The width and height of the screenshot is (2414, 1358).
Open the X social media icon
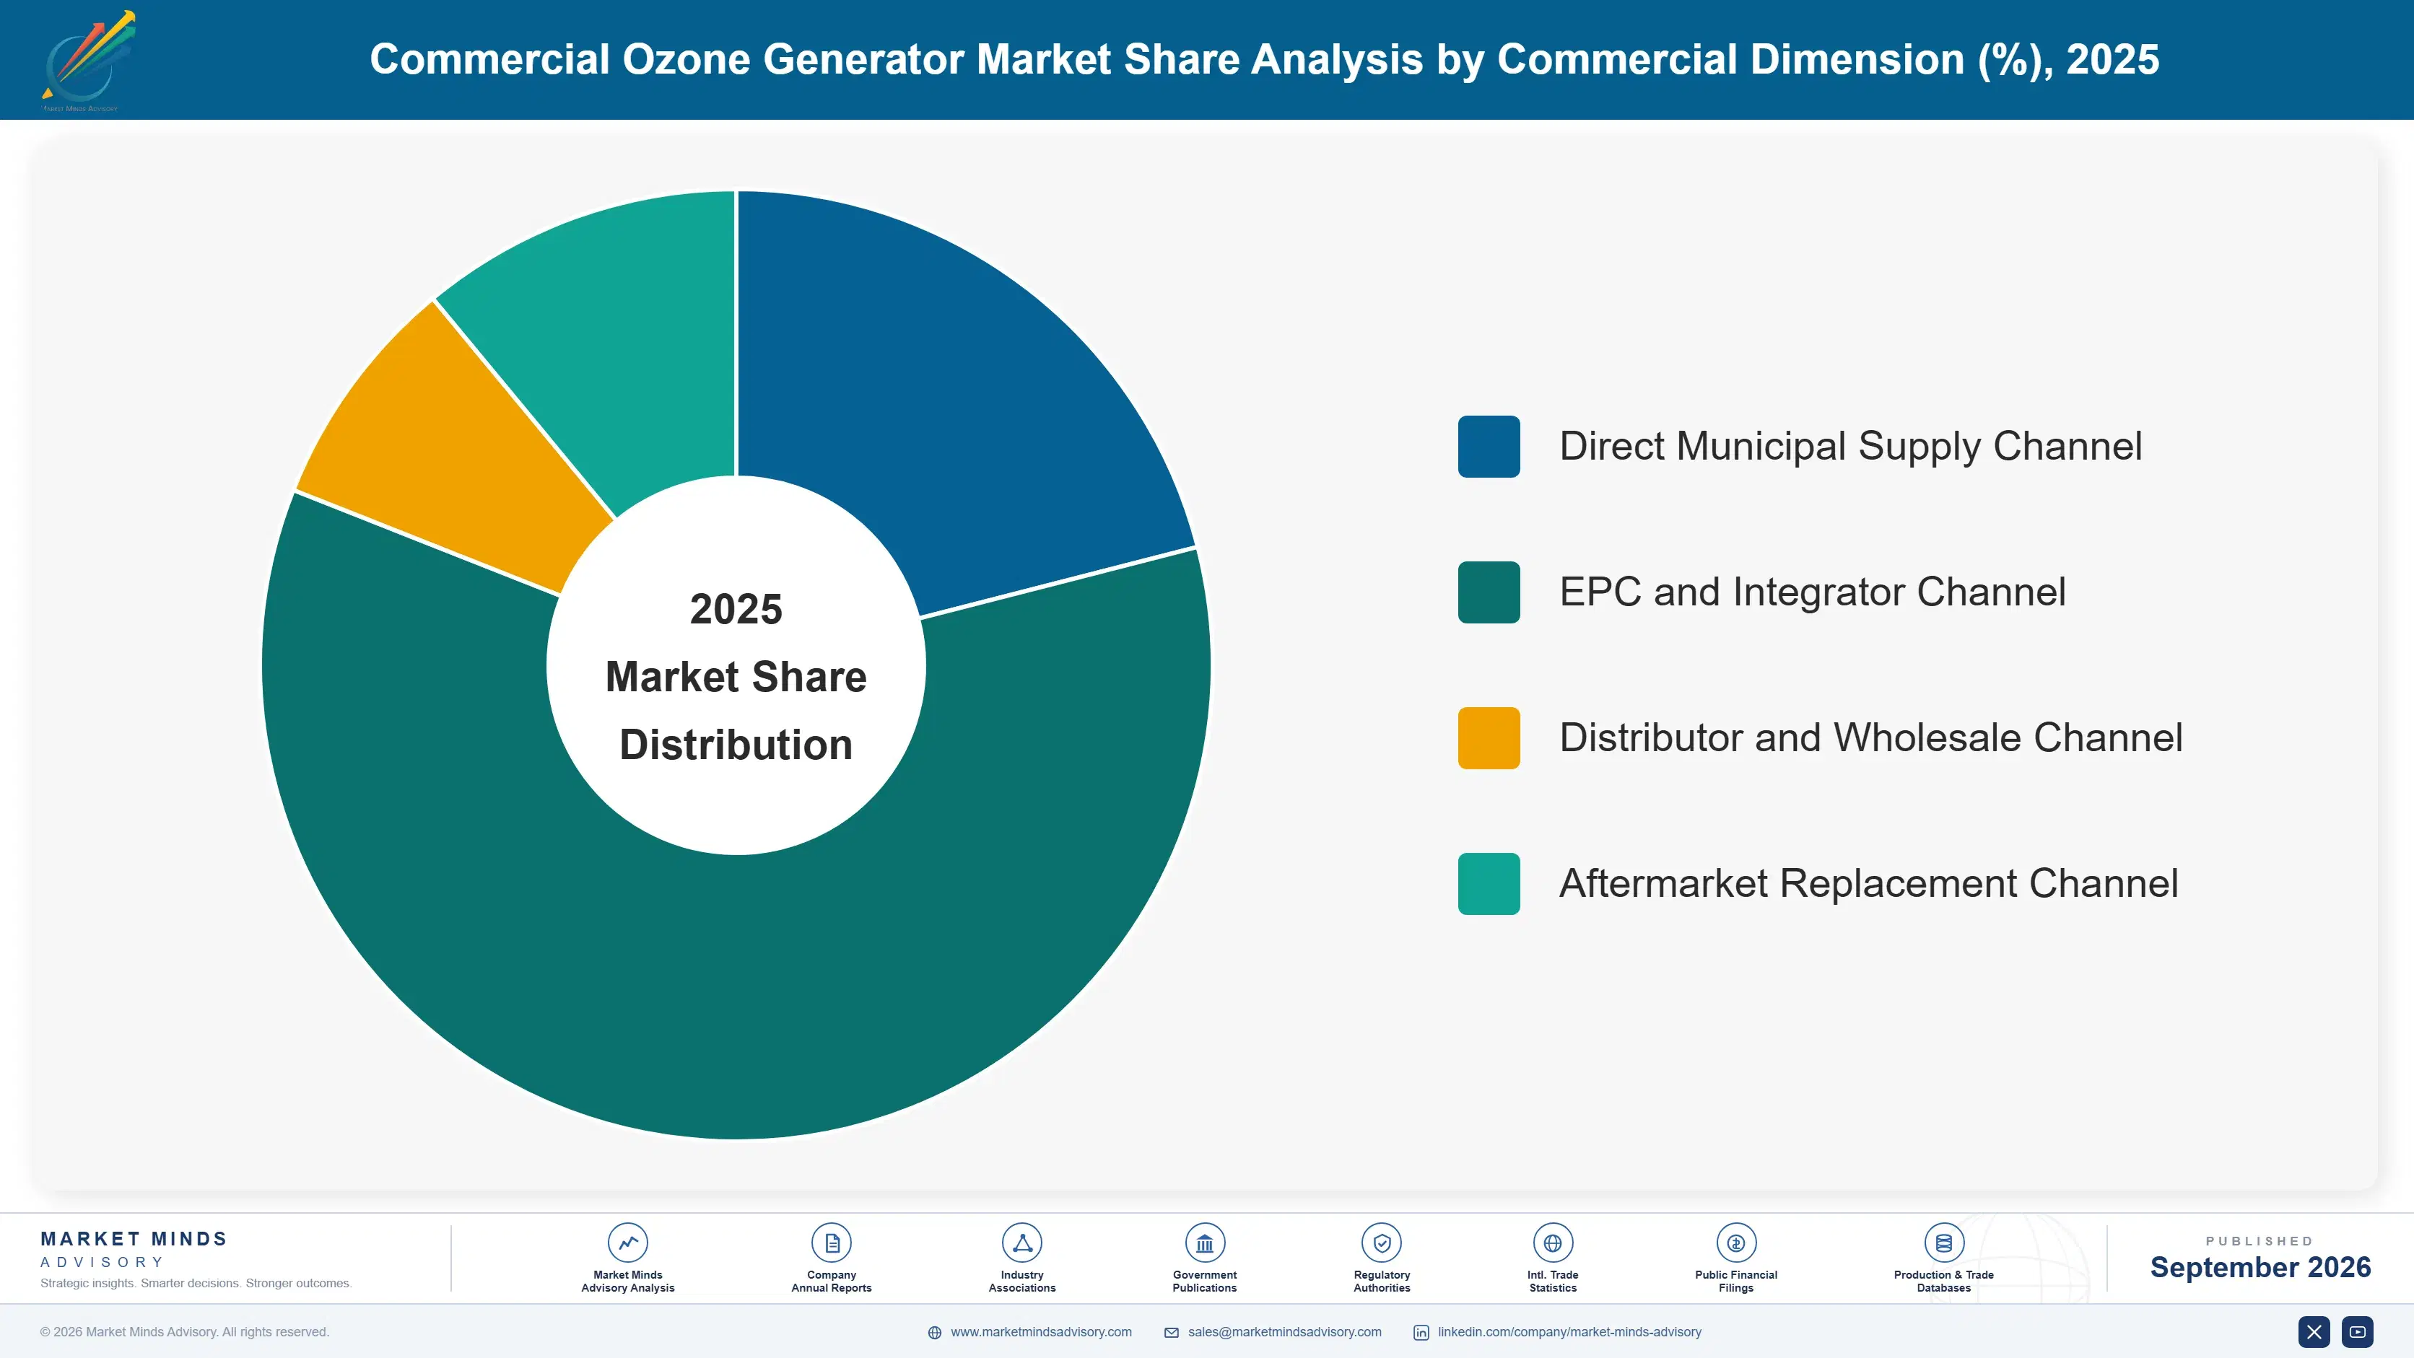2314,1332
